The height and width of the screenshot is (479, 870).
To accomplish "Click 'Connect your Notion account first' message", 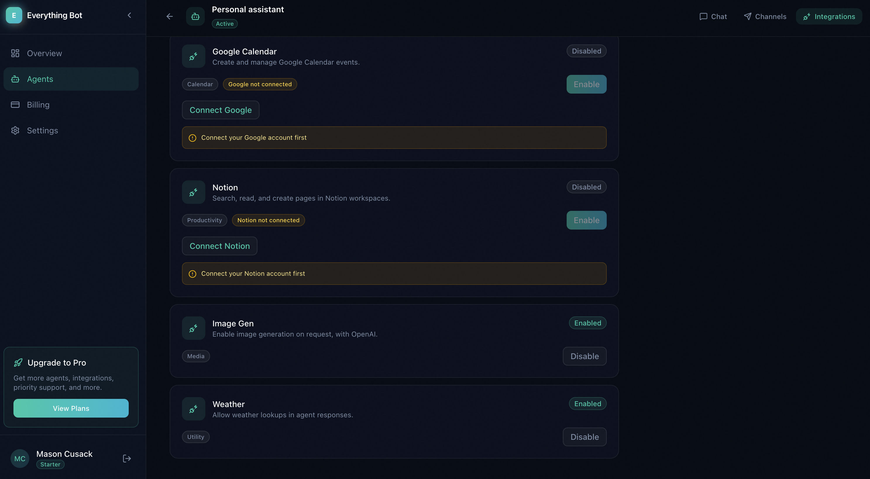I will click(x=253, y=274).
